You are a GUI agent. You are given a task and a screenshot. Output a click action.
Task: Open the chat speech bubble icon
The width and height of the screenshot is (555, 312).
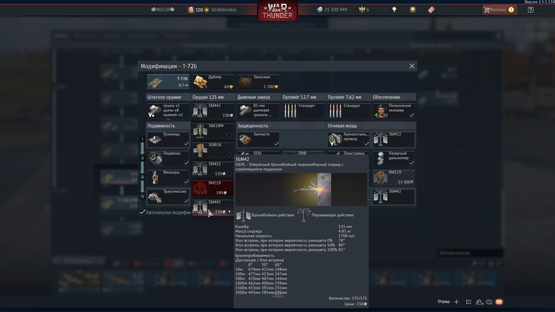pos(489,302)
